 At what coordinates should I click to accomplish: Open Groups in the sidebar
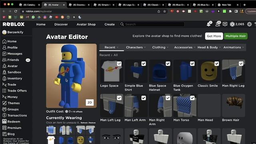coord(10,109)
